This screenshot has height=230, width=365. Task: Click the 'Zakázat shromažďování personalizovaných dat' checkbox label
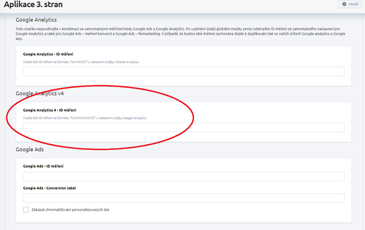coord(70,209)
